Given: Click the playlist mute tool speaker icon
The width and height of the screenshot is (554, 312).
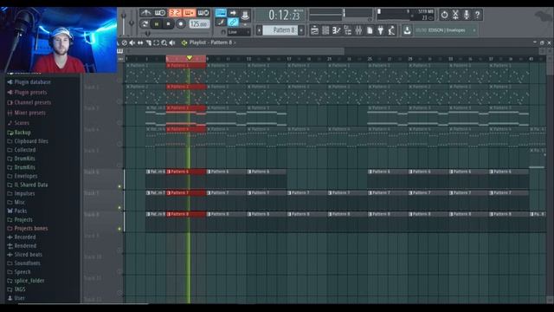Looking at the screenshot, I should (x=132, y=42).
